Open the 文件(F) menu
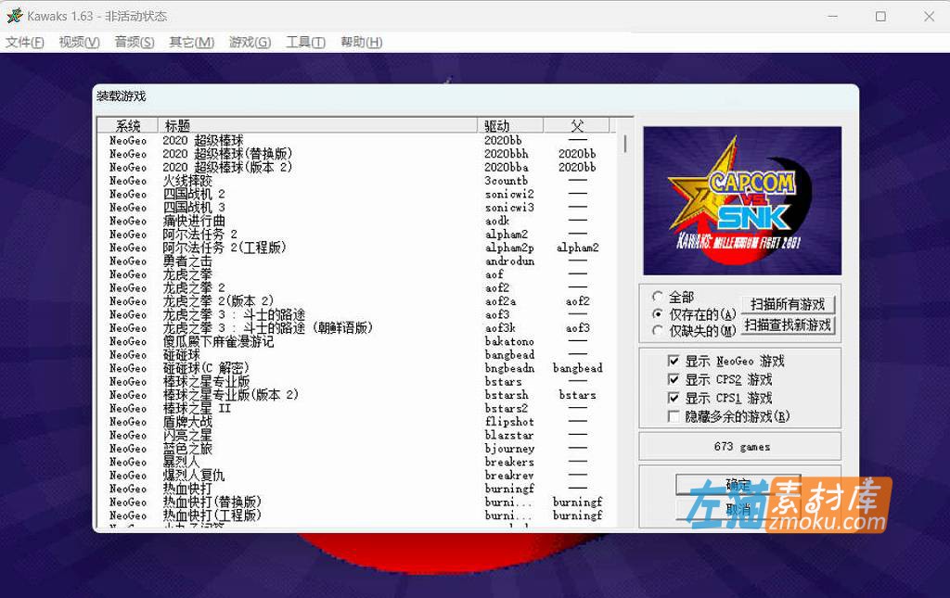 [24, 42]
